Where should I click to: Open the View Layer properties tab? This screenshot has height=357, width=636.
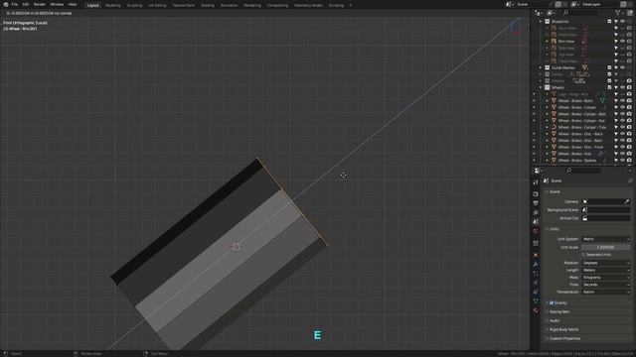pos(536,212)
